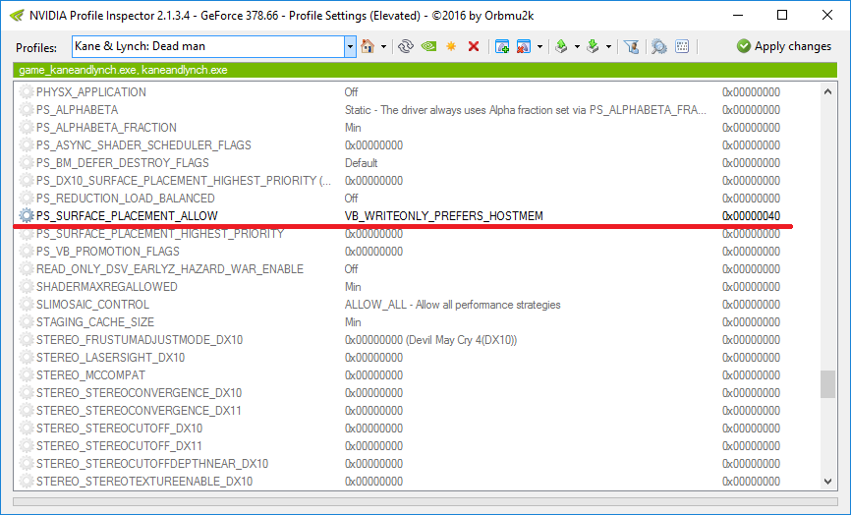Refresh the current profile settings
This screenshot has width=851, height=515.
coord(406,46)
